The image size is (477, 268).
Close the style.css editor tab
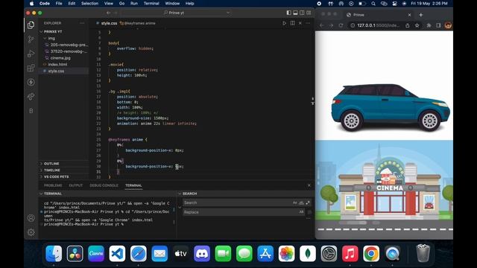(300, 23)
